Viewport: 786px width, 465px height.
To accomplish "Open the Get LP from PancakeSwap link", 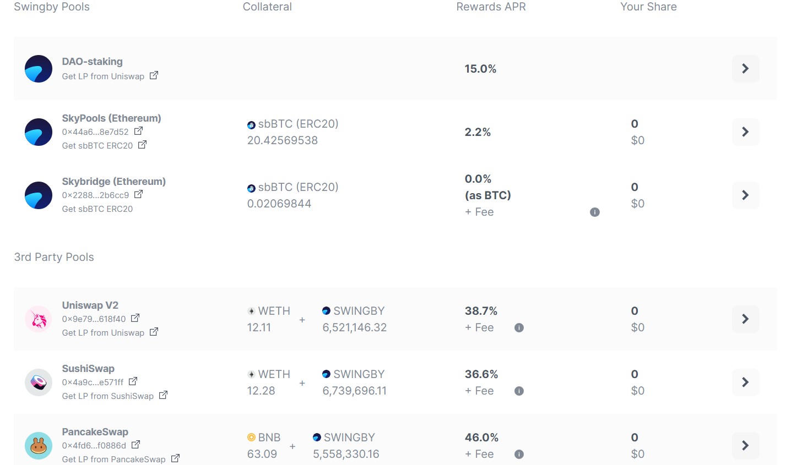I will [114, 459].
